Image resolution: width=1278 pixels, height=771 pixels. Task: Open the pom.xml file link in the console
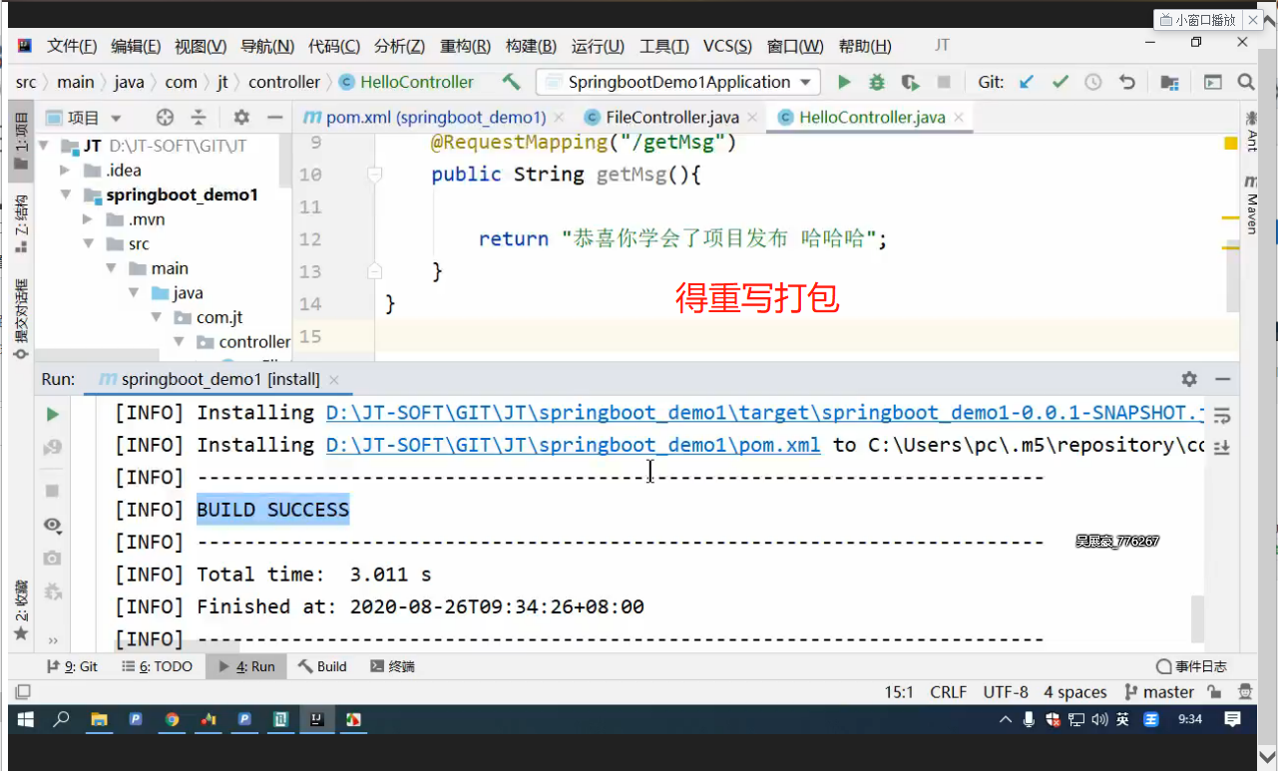click(573, 445)
